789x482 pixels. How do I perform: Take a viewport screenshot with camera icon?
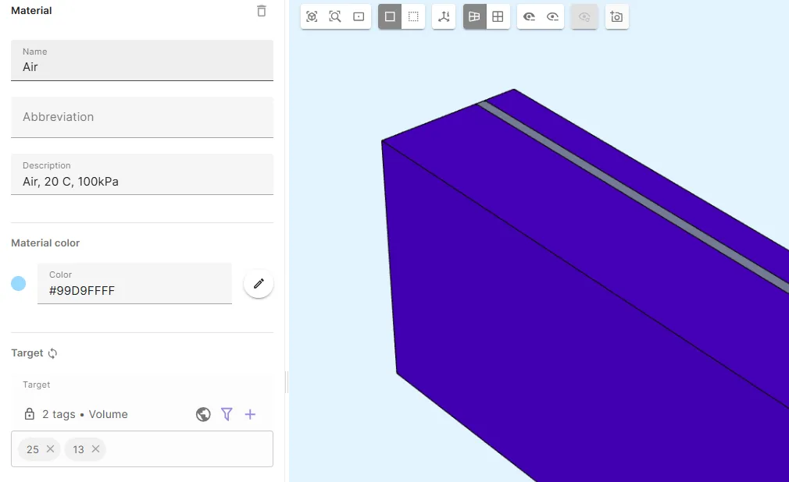(616, 16)
